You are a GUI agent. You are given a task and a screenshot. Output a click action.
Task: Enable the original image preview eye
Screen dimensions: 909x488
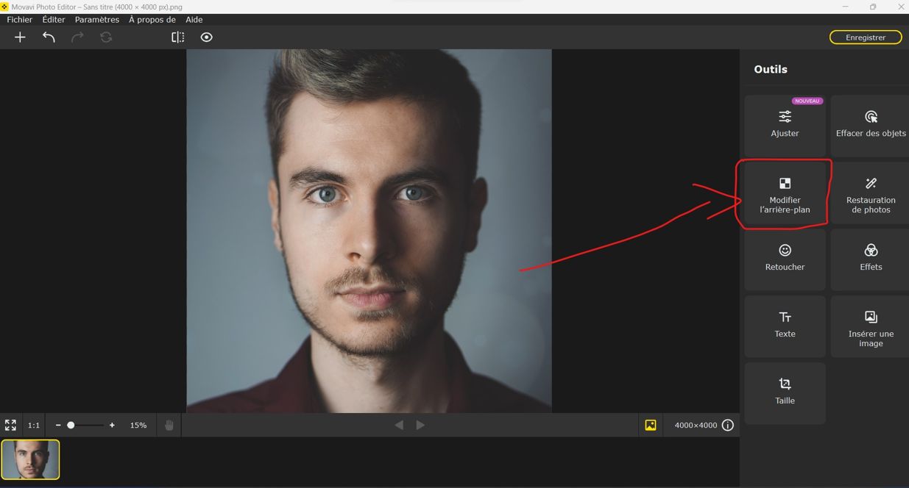[206, 37]
